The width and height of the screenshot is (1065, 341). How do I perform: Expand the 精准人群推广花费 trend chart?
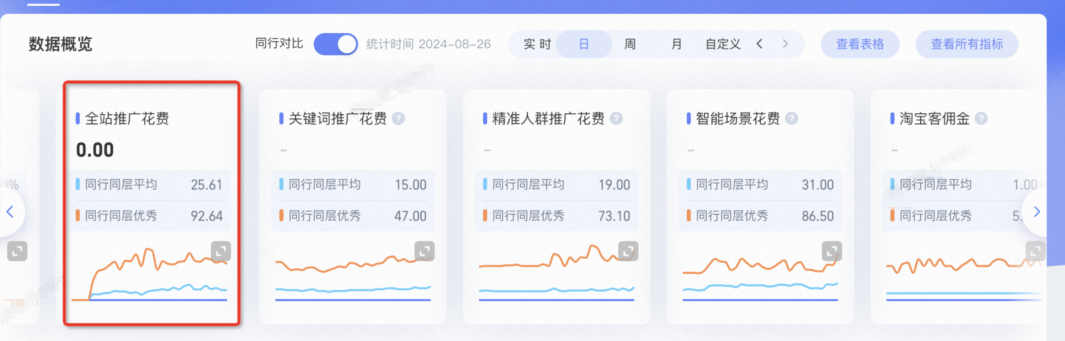coord(628,251)
